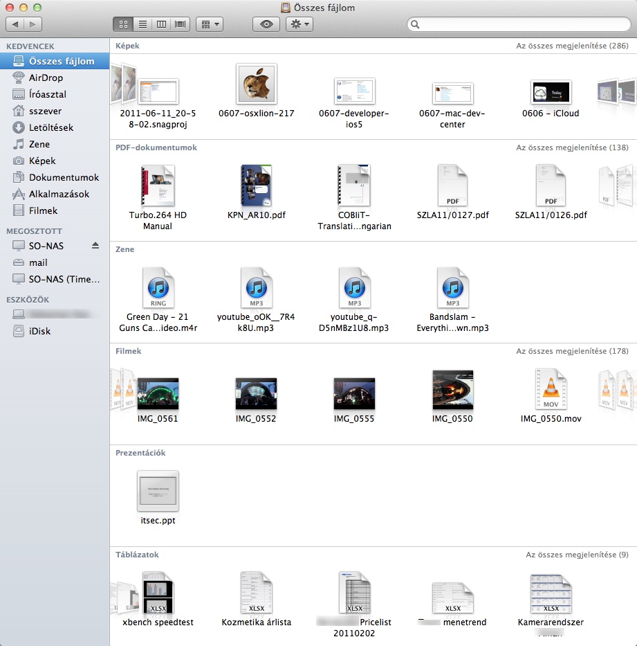Show all 9 Táblázatok items
The height and width of the screenshot is (646, 637).
[577, 555]
